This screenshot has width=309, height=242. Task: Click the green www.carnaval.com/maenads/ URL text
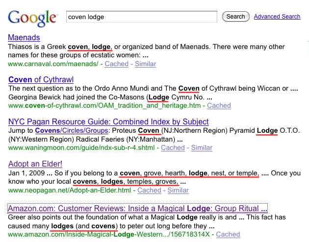(x=53, y=64)
